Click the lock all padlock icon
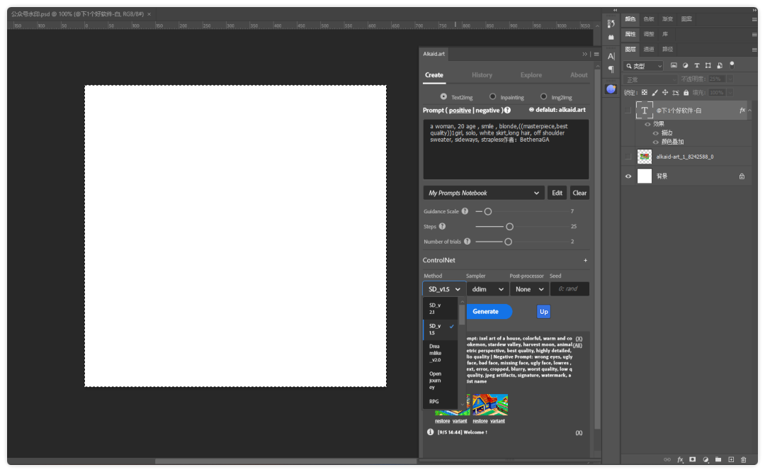Image resolution: width=765 pixels, height=472 pixels. [x=686, y=92]
